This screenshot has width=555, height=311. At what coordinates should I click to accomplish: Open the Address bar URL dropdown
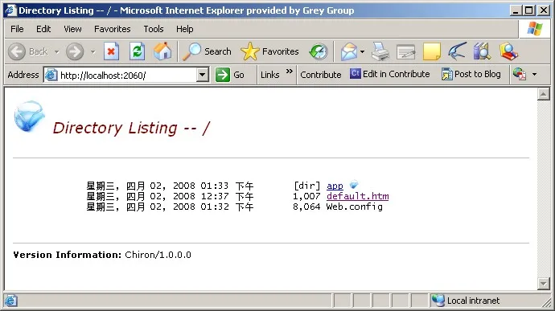[x=202, y=75]
